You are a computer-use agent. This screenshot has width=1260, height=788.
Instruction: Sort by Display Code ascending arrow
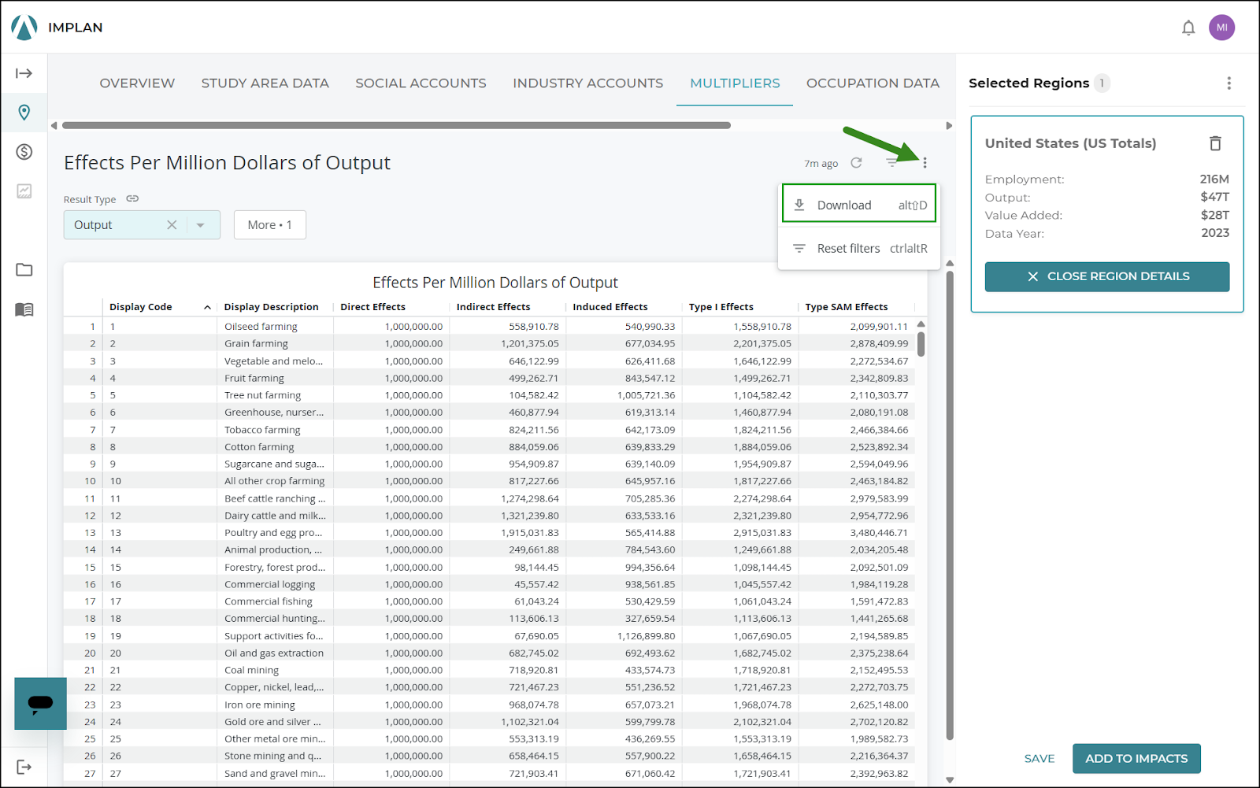tap(207, 307)
